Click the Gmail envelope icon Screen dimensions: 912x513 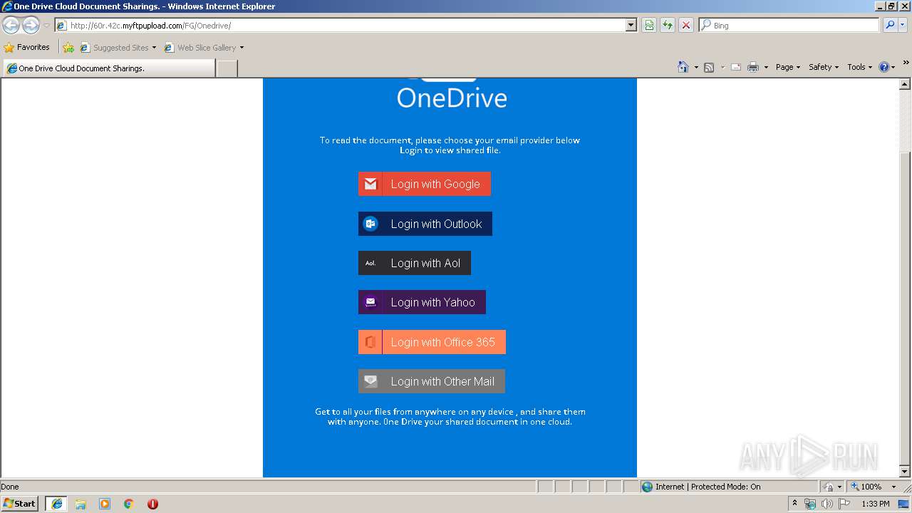coord(370,184)
